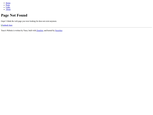The height and width of the screenshot is (115, 153).
Task: Click the broken 'nobody here' image link
Action: (x=7, y=25)
